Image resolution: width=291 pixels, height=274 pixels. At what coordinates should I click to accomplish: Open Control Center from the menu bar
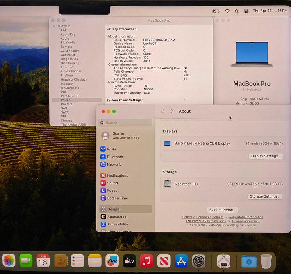(x=246, y=11)
